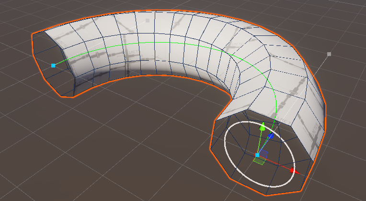This screenshot has height=201, width=366.
Task: Click the blue Z-axis arrow of the move gizmo
Action: [271, 136]
